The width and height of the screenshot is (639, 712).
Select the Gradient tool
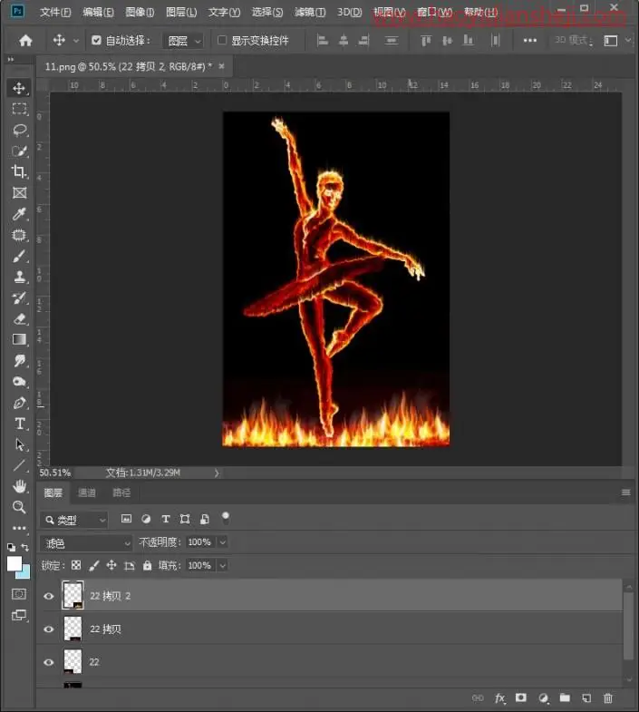pos(19,339)
